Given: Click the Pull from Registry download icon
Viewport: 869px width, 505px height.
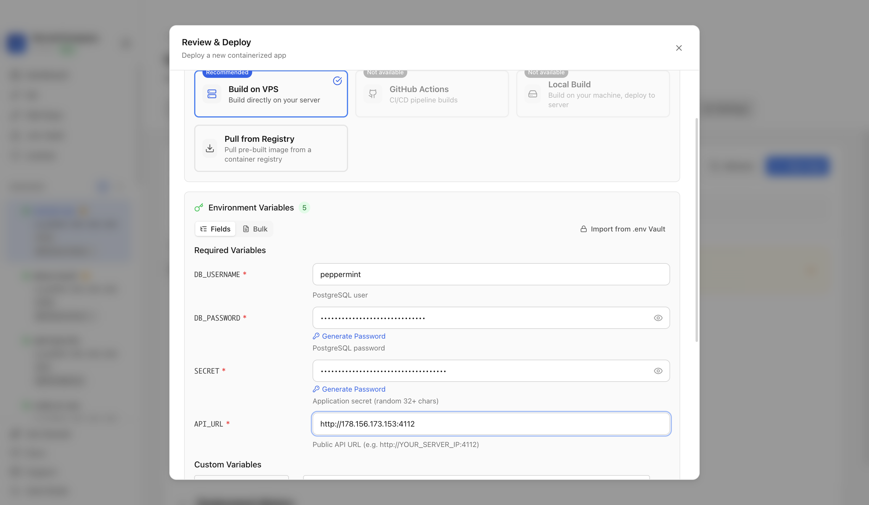Looking at the screenshot, I should pos(210,148).
